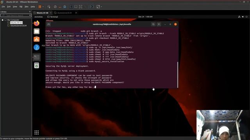Open the Tabs menu
Screen dimensions: 250x140
pos(27,7)
